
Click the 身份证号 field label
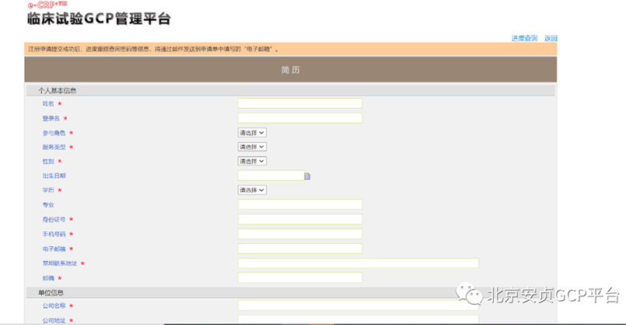click(x=54, y=219)
